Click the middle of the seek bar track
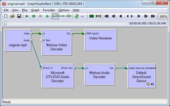The width and height of the screenshot is (170, 106). (66, 23)
